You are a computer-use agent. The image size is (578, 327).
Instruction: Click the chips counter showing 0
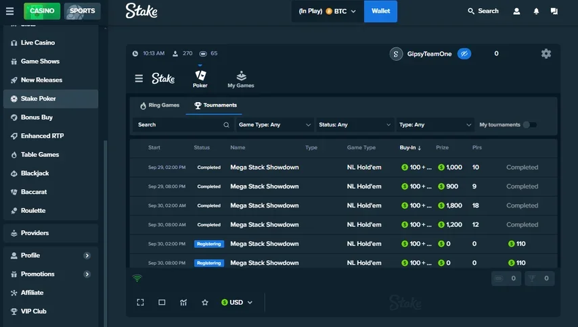(x=506, y=278)
